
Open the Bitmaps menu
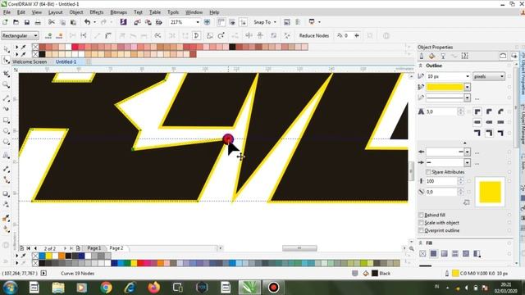pyautogui.click(x=118, y=12)
